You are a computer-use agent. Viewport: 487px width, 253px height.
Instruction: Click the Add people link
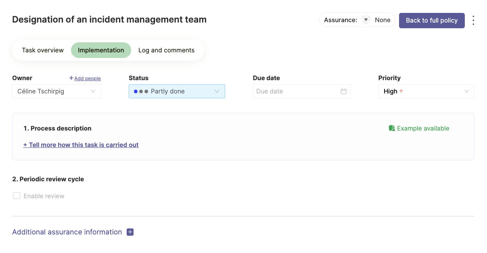click(85, 78)
